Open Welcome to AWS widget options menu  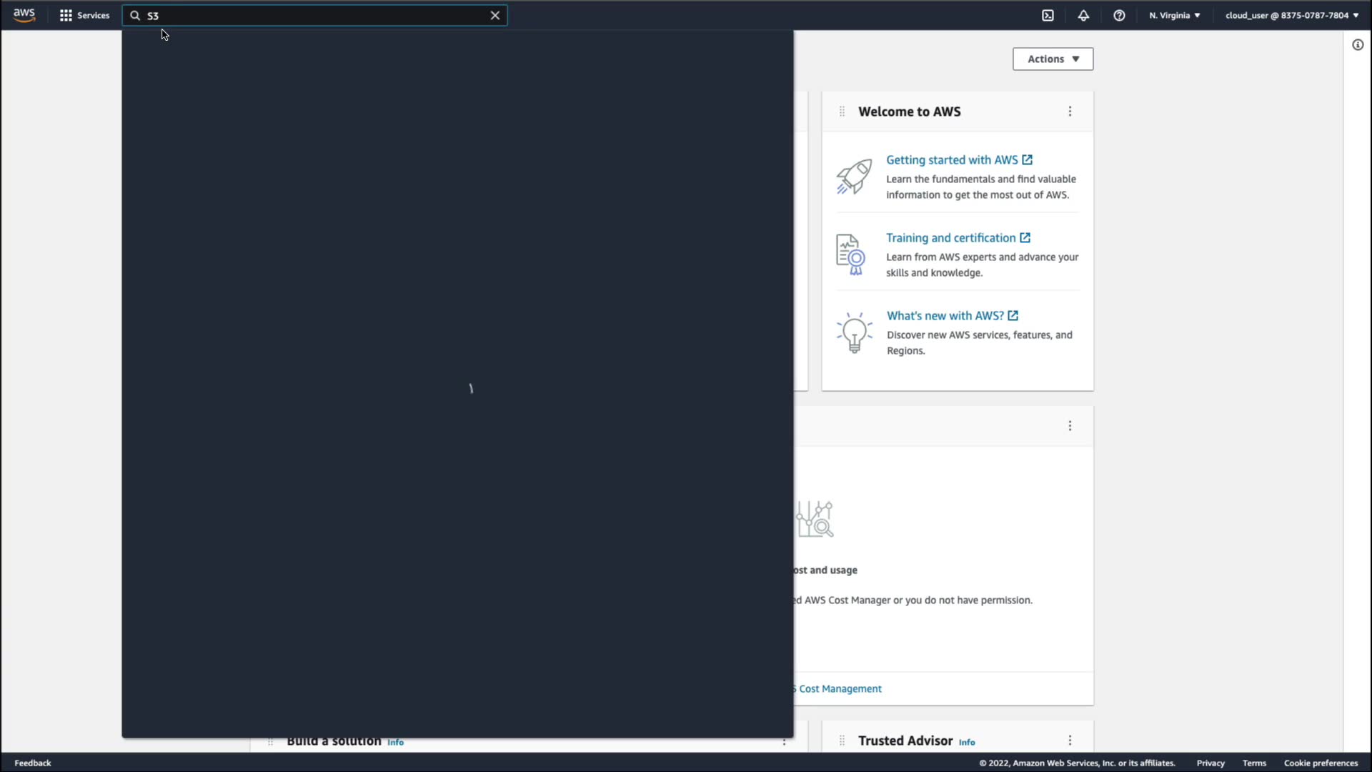coord(1070,112)
